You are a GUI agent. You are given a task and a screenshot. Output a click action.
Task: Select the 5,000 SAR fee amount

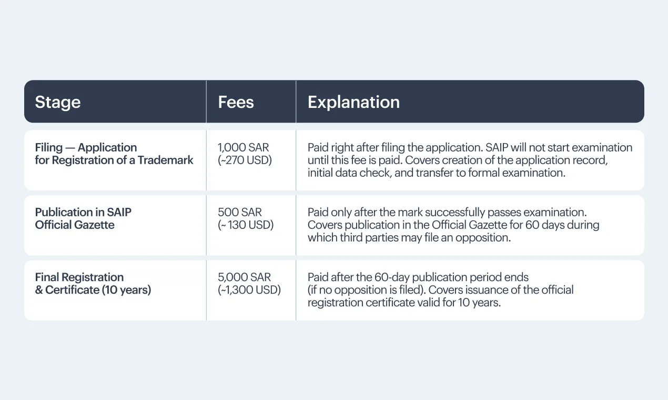(244, 277)
